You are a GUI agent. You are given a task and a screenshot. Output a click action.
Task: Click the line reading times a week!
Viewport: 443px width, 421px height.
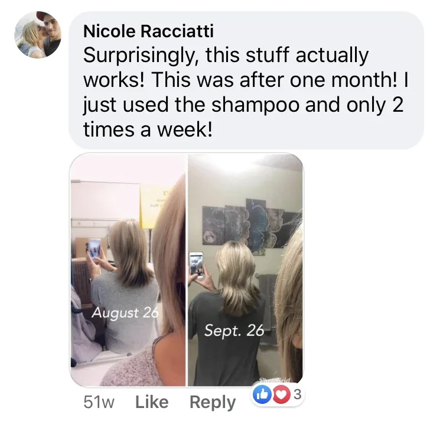tap(148, 129)
